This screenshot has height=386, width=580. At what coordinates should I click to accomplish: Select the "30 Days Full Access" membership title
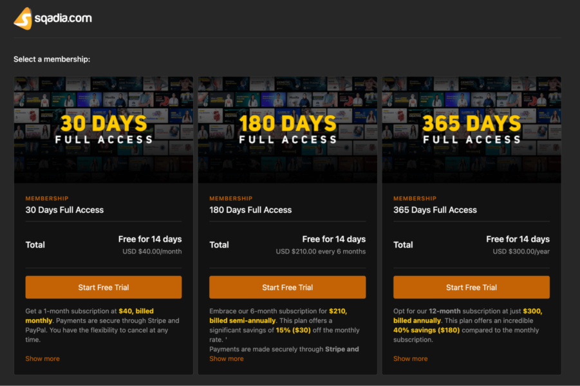click(64, 210)
